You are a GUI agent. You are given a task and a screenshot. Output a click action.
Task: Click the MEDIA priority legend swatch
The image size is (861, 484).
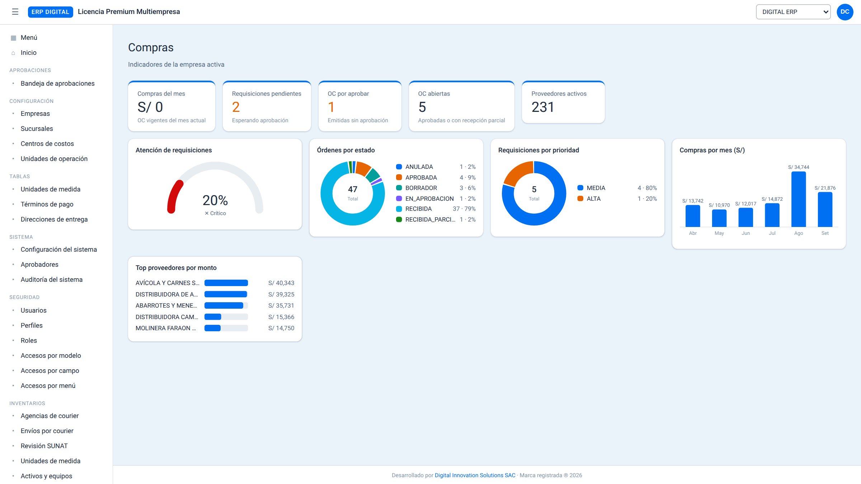(580, 188)
